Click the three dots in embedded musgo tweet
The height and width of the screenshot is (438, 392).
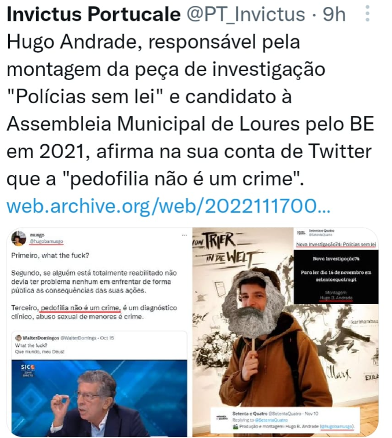184,235
